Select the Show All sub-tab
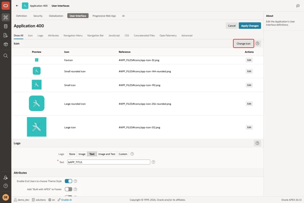Screen dimensions: 304x203 coord(18,35)
